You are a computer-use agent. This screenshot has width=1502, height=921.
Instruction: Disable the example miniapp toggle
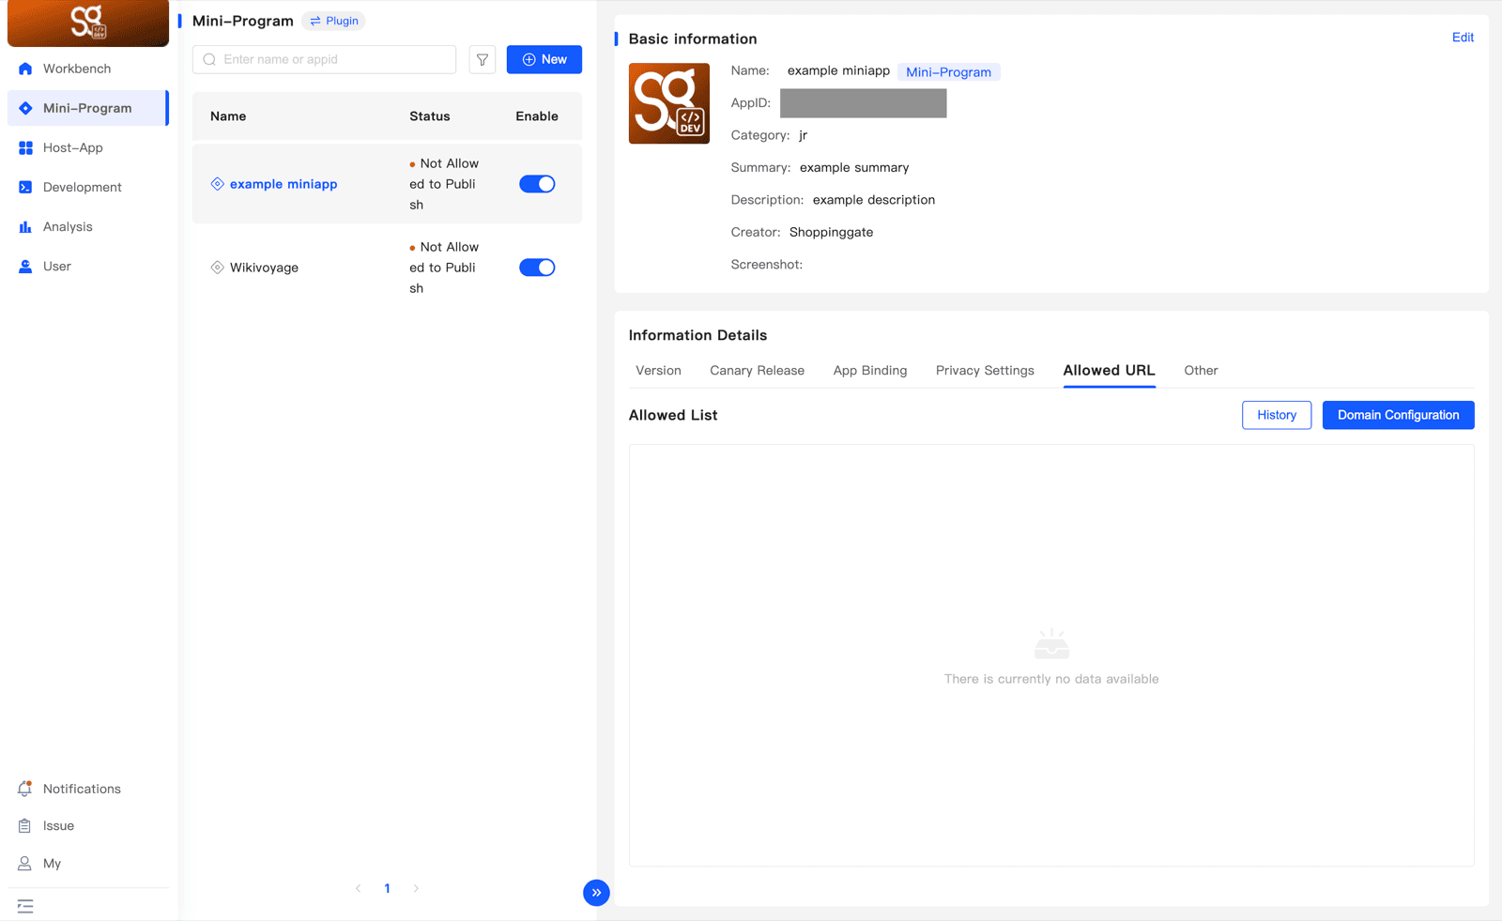pyautogui.click(x=537, y=184)
